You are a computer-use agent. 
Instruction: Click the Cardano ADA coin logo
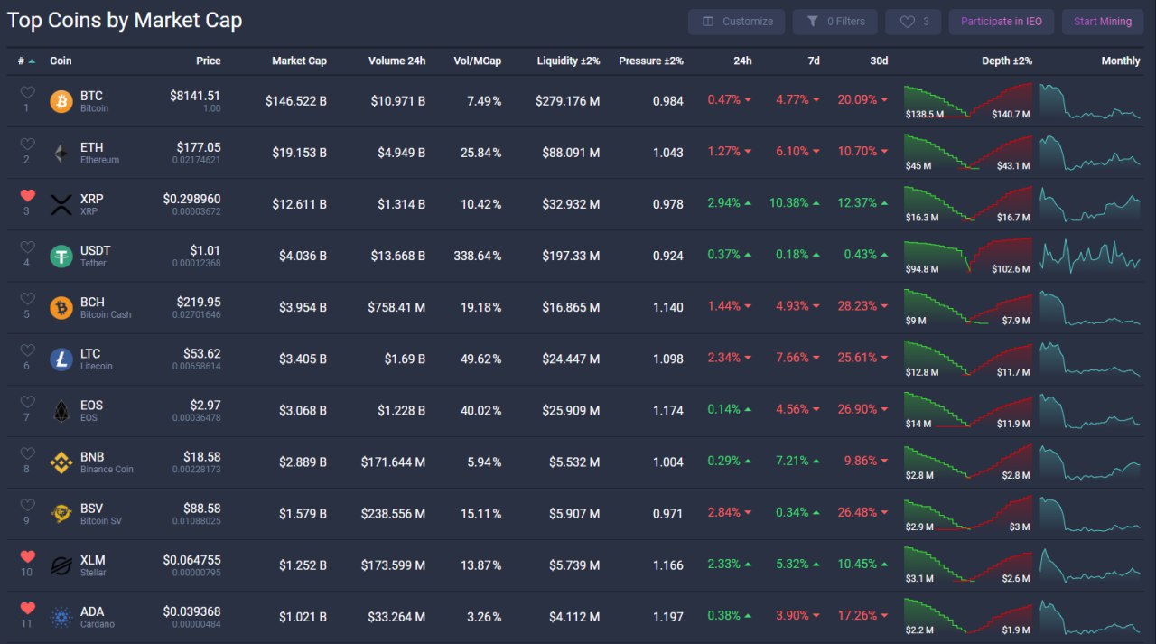[x=61, y=617]
